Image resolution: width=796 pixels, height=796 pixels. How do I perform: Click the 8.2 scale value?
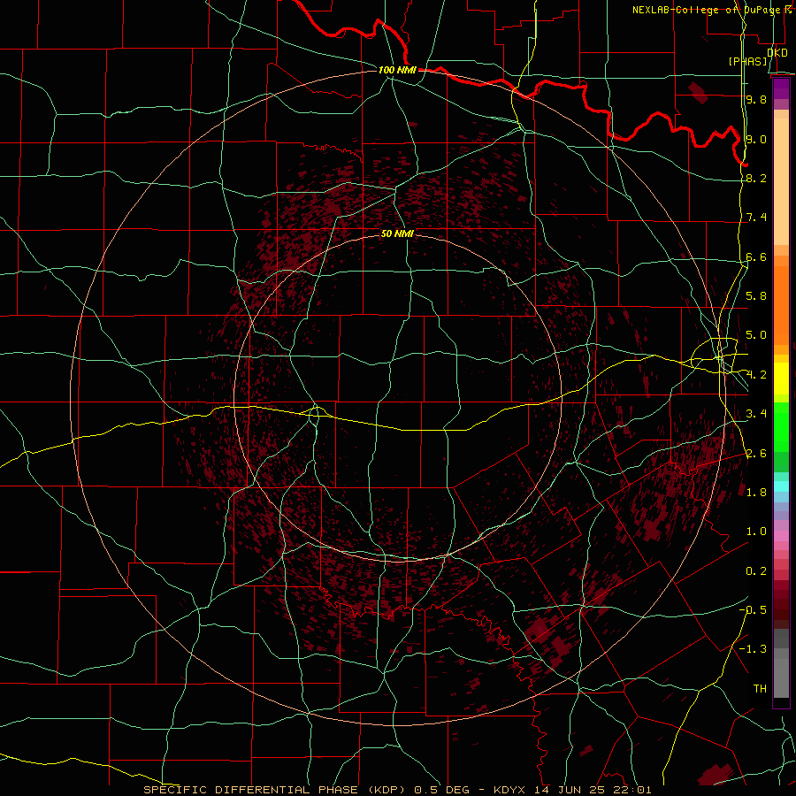[756, 178]
